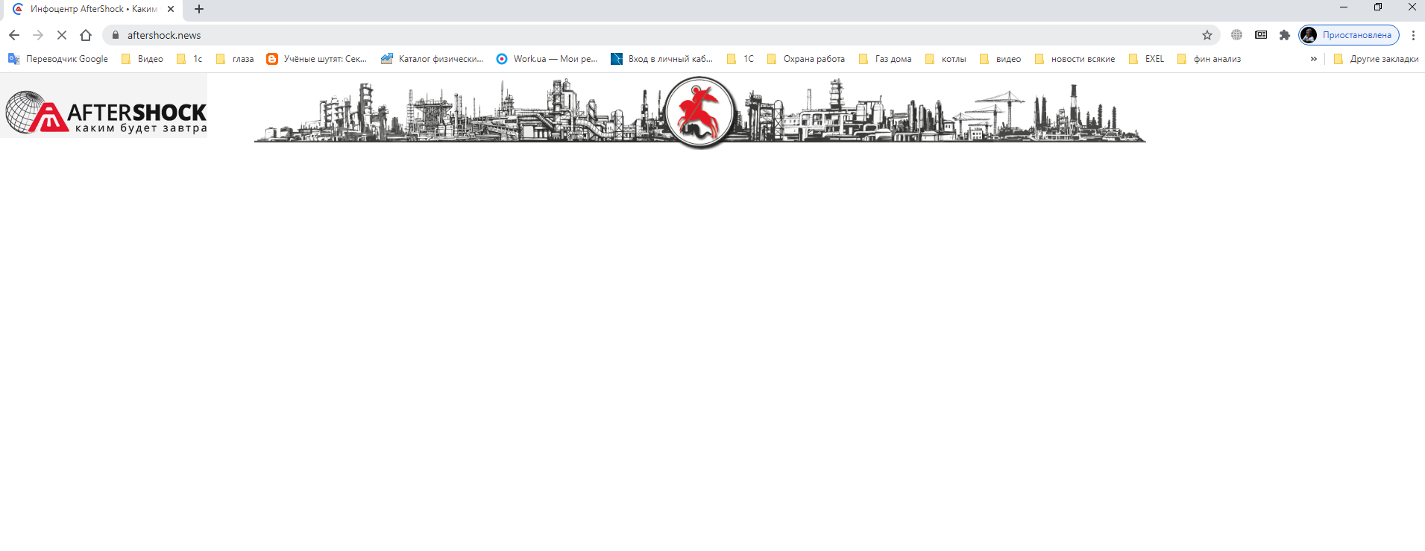1425x551 pixels.
Task: Click the red horseman emblem
Action: 699,112
